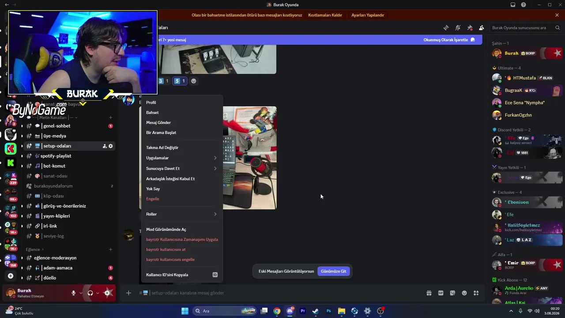Toggle headphone deafen in user panel
This screenshot has width=565, height=318.
click(x=90, y=293)
